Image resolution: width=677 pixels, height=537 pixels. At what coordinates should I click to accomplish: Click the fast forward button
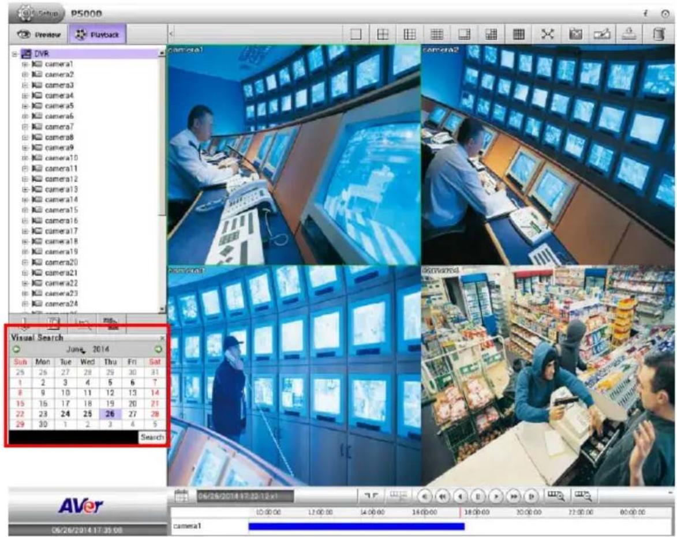point(514,497)
